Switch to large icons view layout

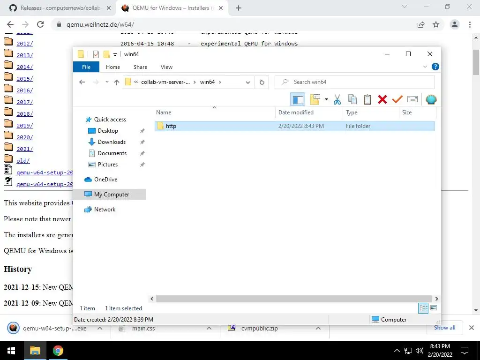pos(434,308)
